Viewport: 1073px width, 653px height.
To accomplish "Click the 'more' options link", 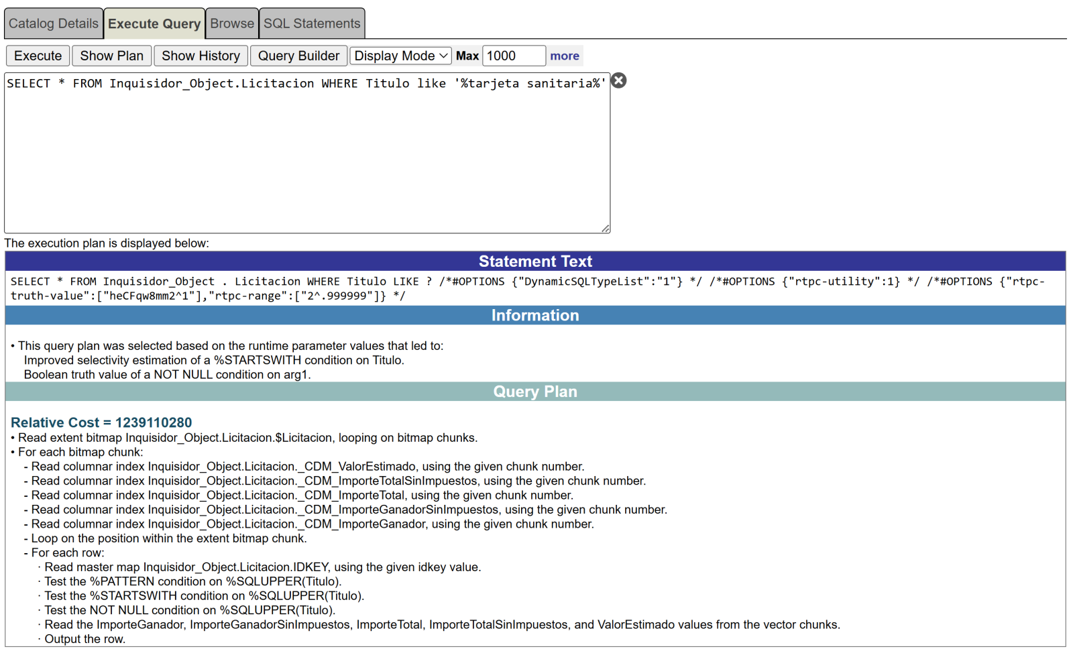I will (x=565, y=56).
